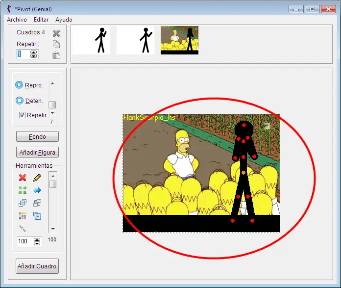Viewport: 341px width, 288px height.
Task: Minimize the Pivot window
Action: click(x=296, y=9)
